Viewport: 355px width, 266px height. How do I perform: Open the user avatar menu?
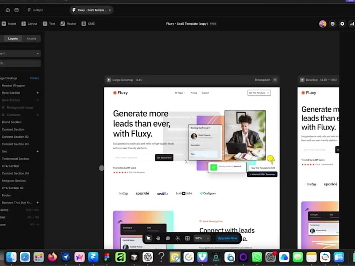pyautogui.click(x=323, y=24)
